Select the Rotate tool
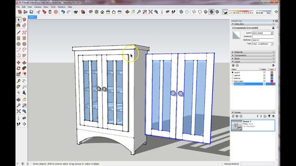This screenshot has height=166, width=296. (x=18, y=68)
